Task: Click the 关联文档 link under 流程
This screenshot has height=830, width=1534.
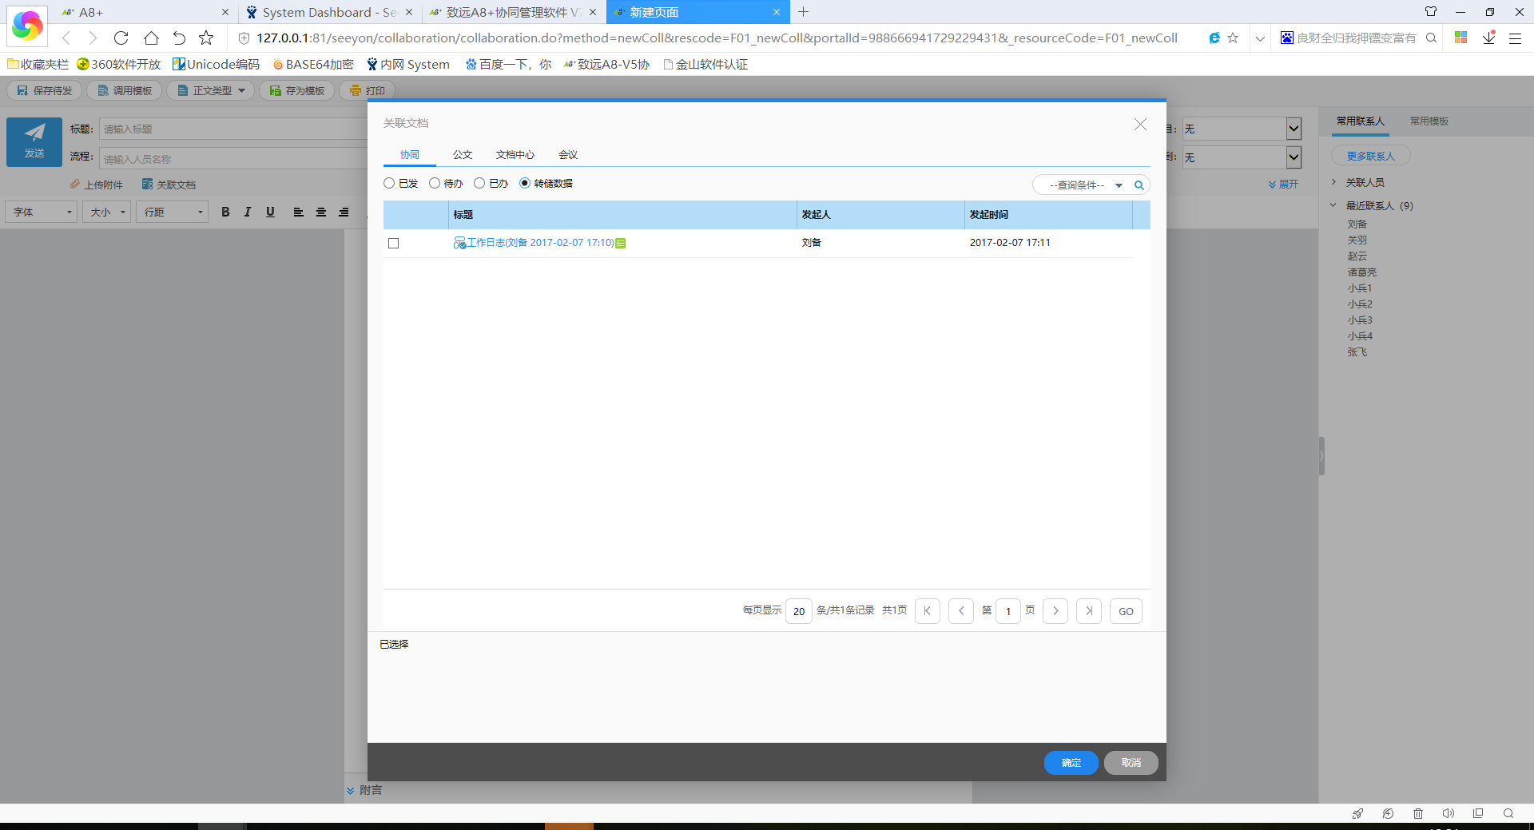Action: pos(169,185)
